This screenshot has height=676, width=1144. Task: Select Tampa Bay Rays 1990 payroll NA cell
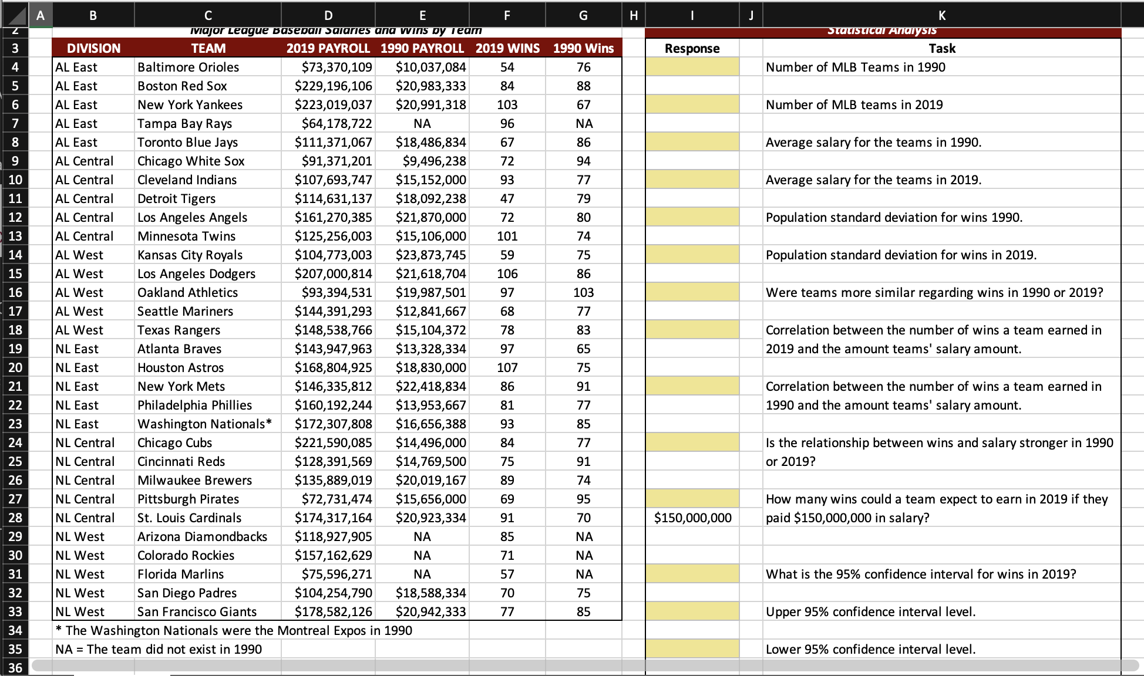422,123
